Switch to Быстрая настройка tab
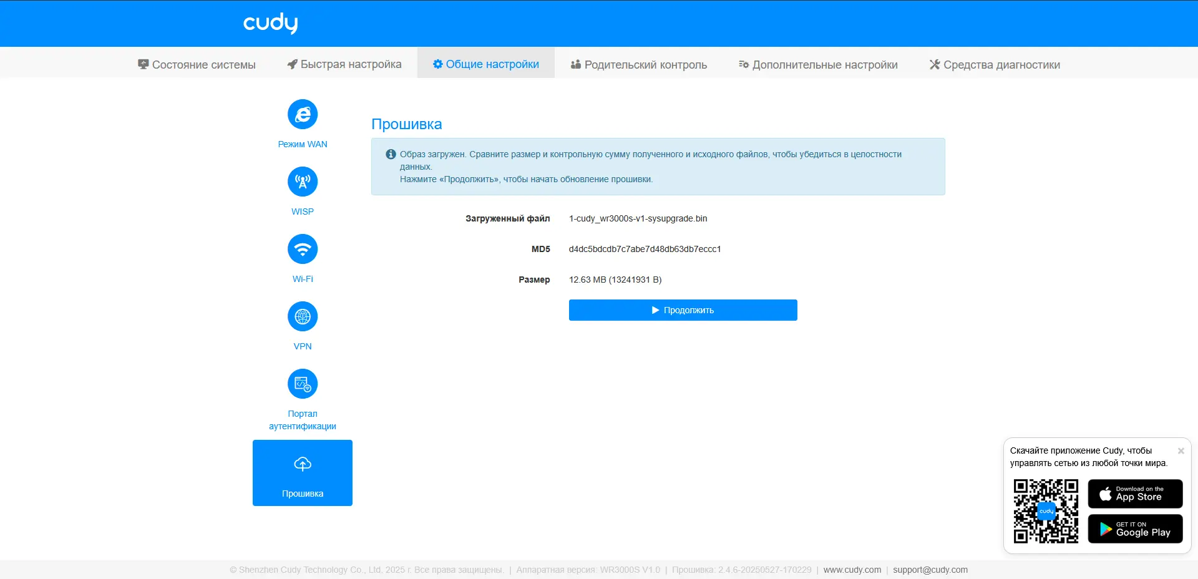The height and width of the screenshot is (579, 1198). click(344, 64)
